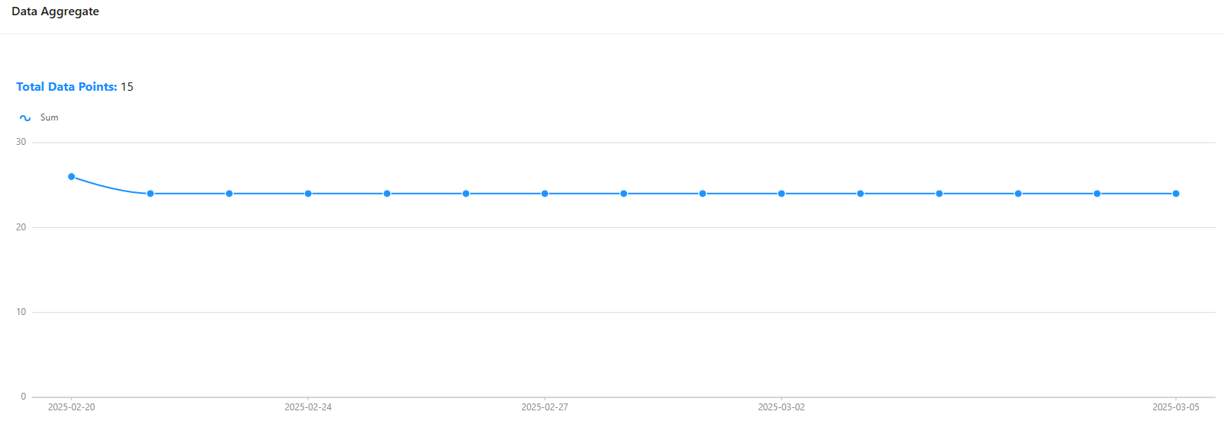Select the data point above 2025-02-27
This screenshot has height=421, width=1225.
pos(545,194)
